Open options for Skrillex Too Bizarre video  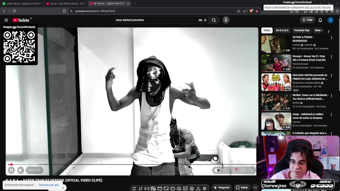(x=331, y=95)
